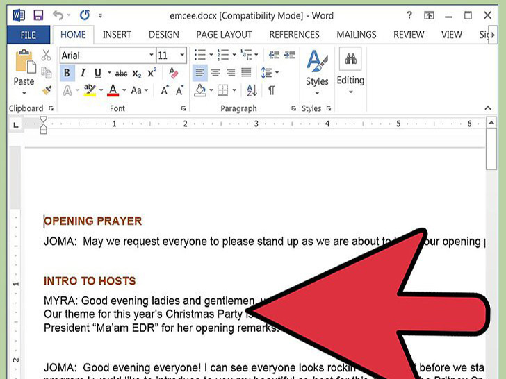Toggle Underline formatting
This screenshot has width=506, height=379.
[98, 73]
